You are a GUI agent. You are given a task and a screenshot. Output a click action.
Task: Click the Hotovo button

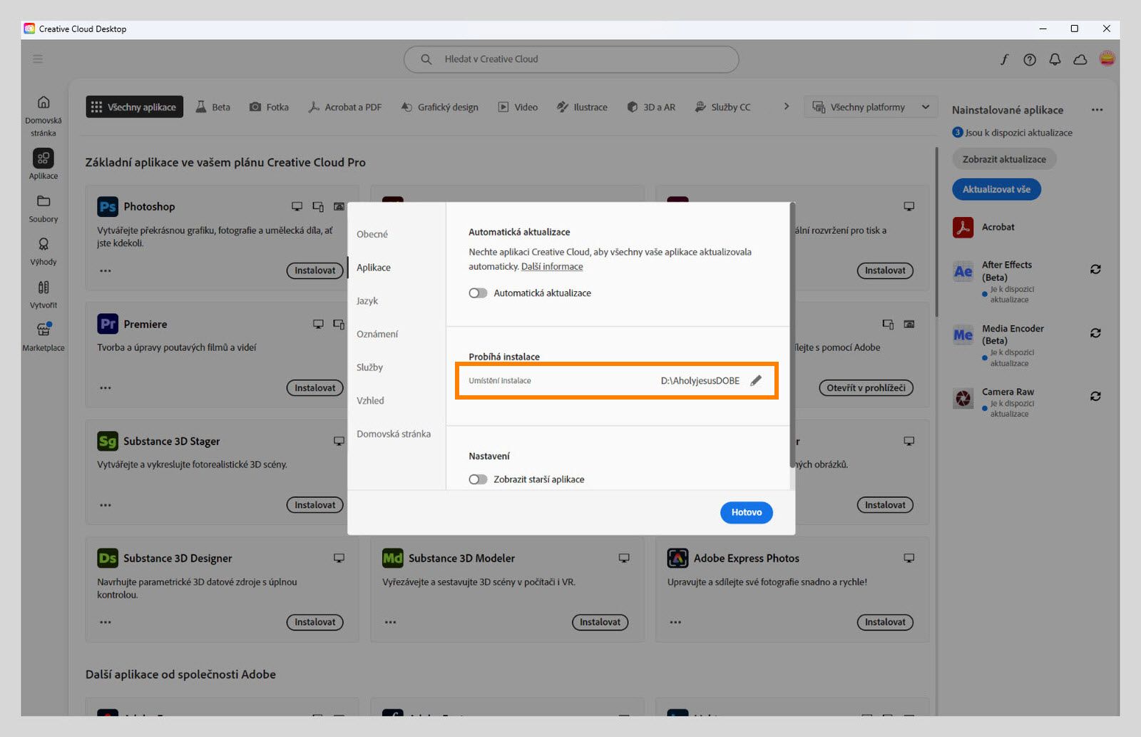[747, 512]
